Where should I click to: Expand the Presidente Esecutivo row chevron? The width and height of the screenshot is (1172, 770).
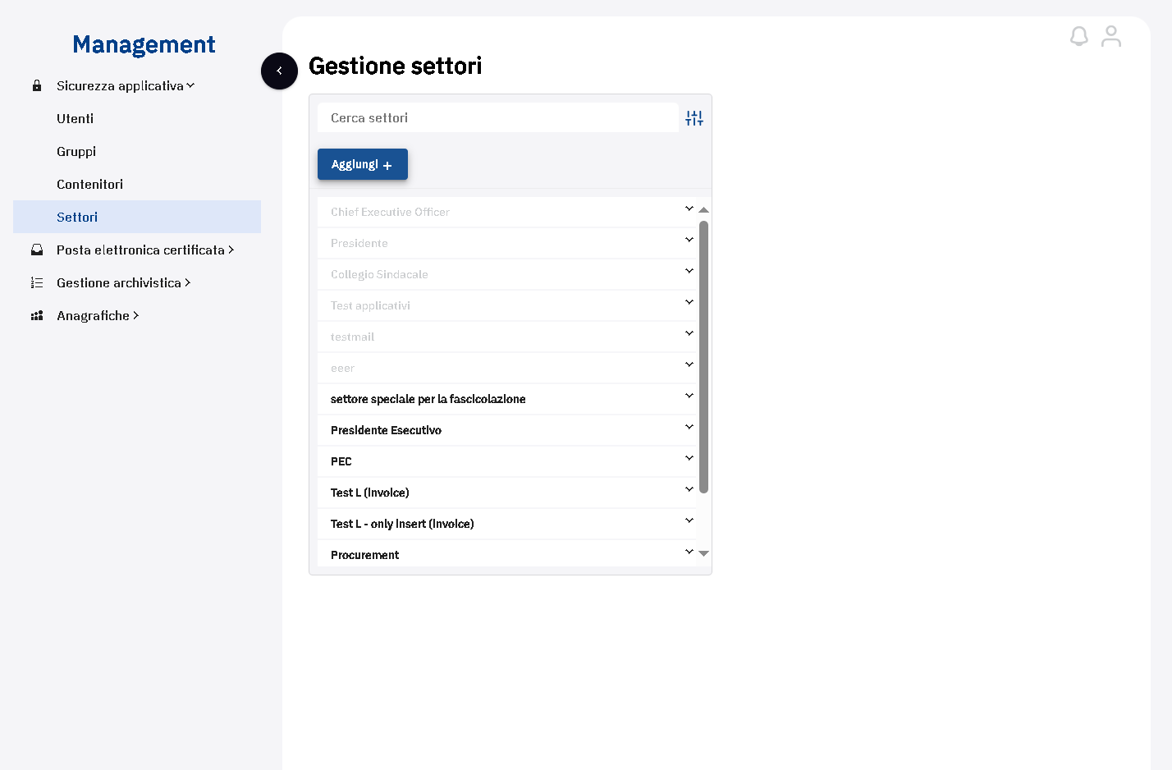pos(689,427)
